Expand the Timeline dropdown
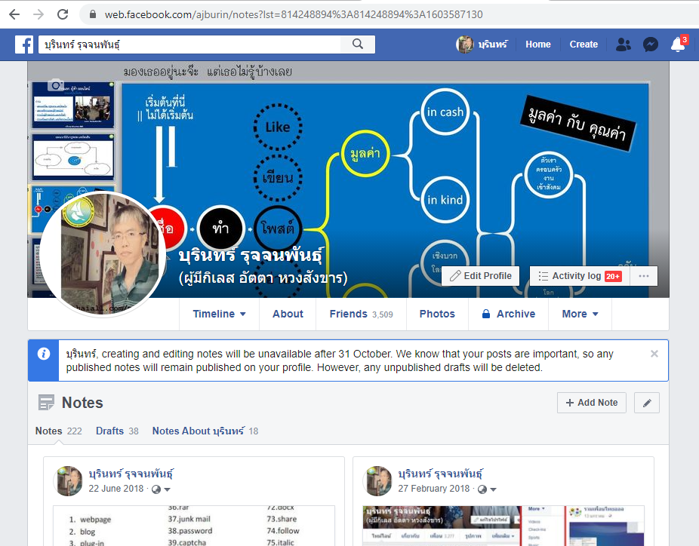Screen dimensions: 699x546 tap(219, 314)
